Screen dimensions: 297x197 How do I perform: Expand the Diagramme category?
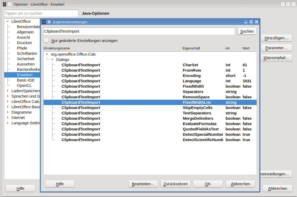pos(7,112)
